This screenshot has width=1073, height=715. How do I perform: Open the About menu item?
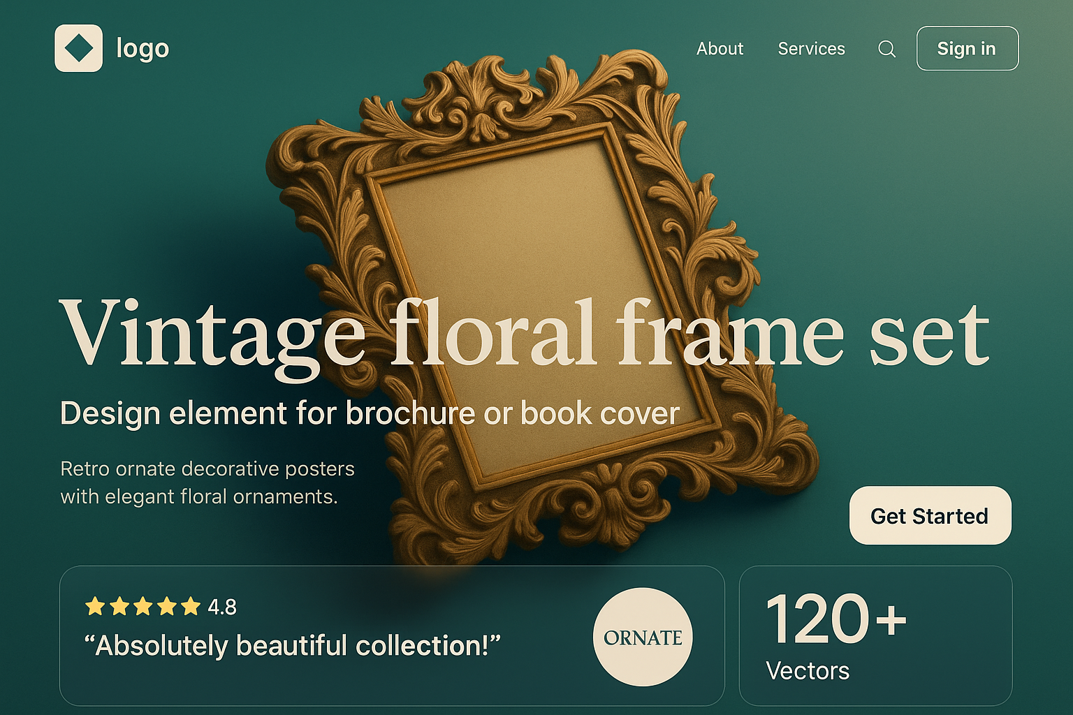(720, 49)
